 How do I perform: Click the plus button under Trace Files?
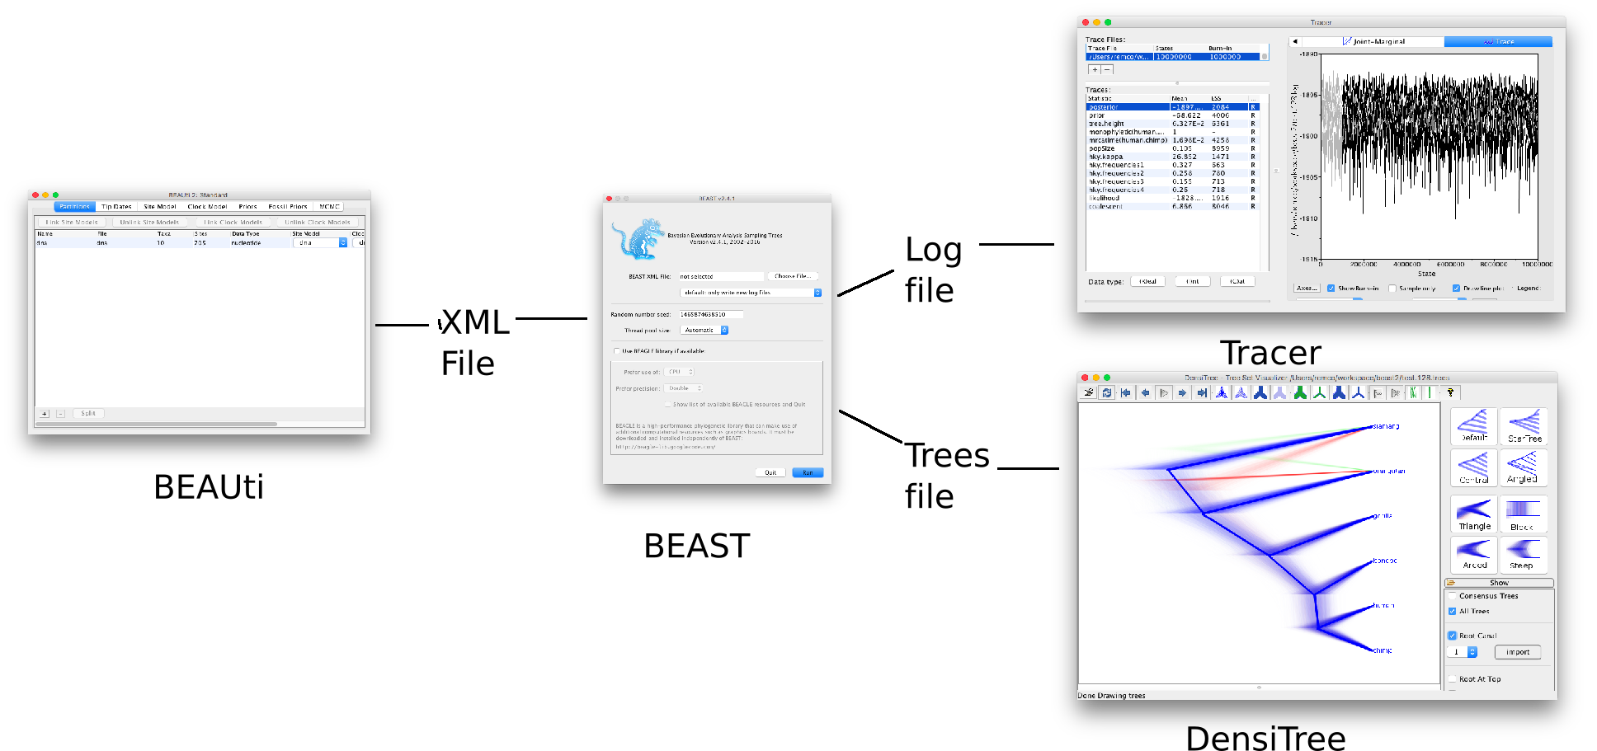pos(1095,70)
